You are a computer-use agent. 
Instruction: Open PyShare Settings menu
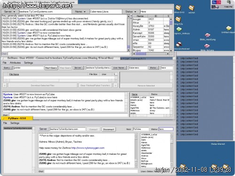tap(15, 123)
